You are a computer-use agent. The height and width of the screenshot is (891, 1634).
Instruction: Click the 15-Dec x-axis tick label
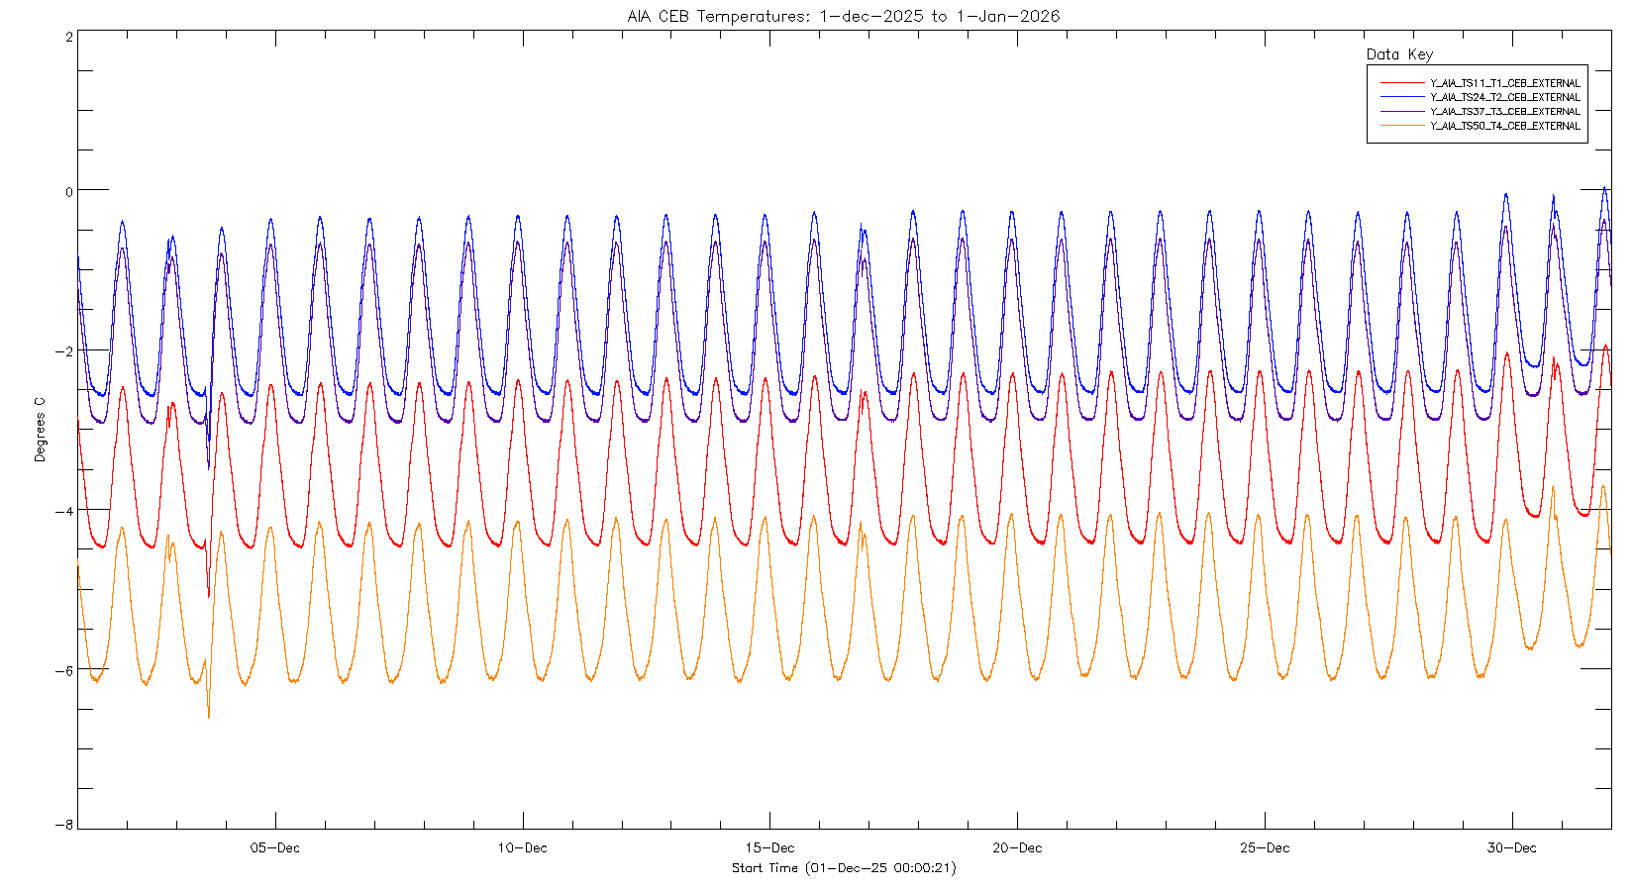(769, 848)
